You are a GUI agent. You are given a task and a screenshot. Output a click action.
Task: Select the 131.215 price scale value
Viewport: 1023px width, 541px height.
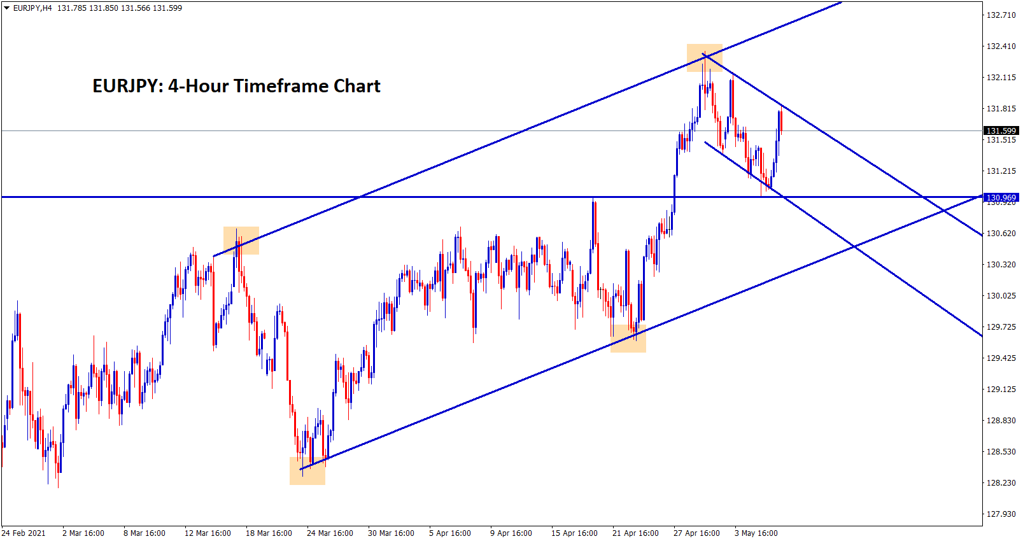1001,171
